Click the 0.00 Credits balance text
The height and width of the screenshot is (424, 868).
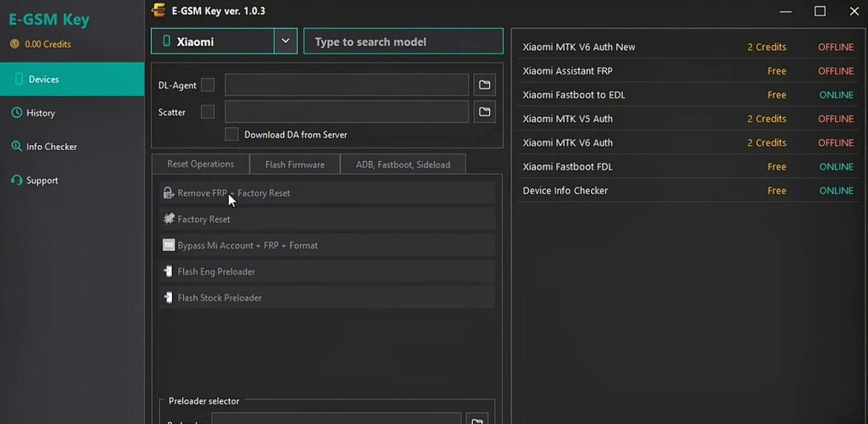pyautogui.click(x=47, y=44)
